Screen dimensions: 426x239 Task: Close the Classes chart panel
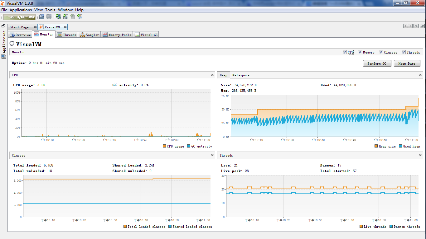point(212,155)
